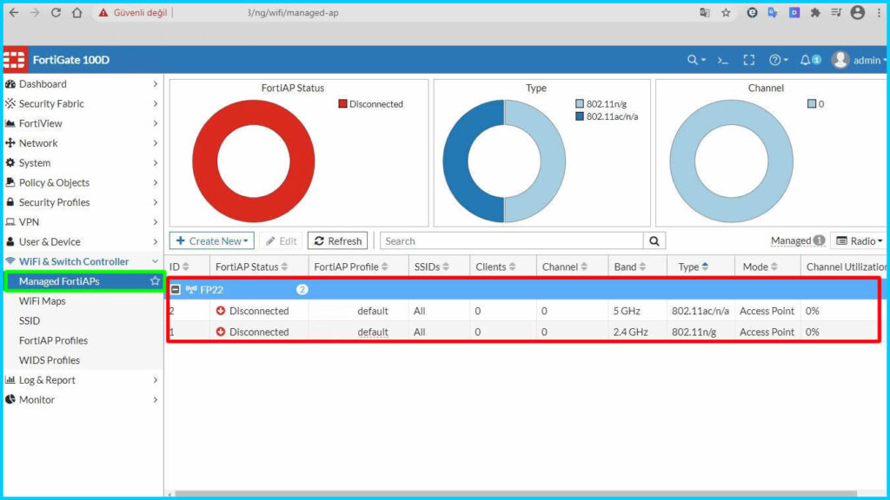This screenshot has width=890, height=500.
Task: Sort by FortiAP Status column
Action: (x=251, y=267)
